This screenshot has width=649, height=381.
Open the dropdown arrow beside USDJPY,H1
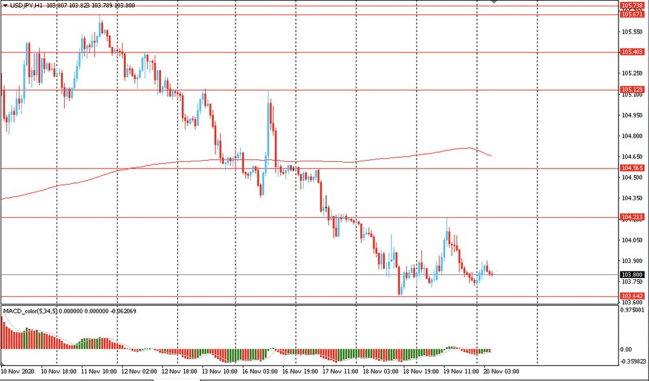(5, 6)
